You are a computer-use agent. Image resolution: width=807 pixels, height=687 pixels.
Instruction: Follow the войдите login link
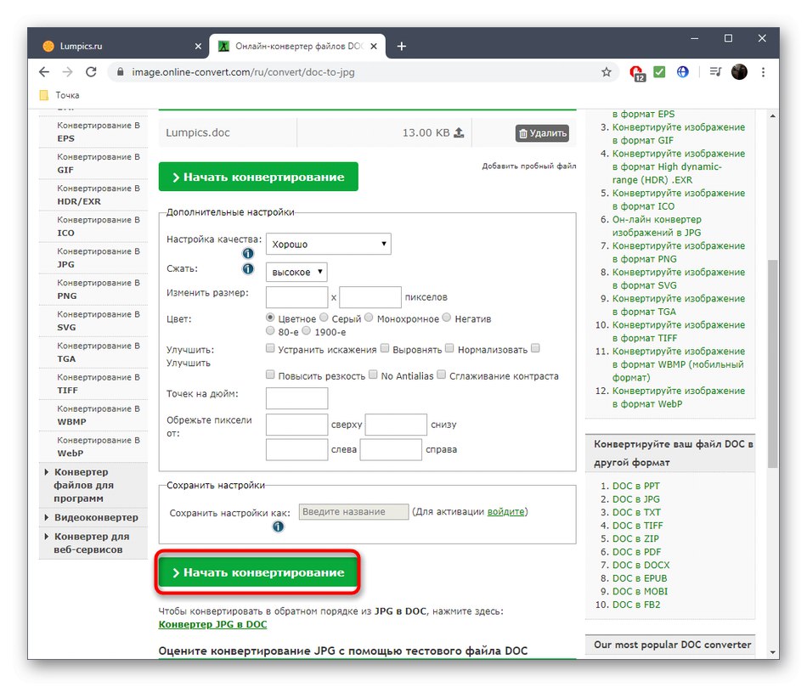[506, 511]
